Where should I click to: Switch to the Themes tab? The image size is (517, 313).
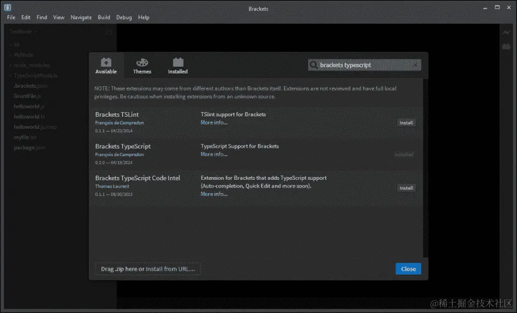142,66
